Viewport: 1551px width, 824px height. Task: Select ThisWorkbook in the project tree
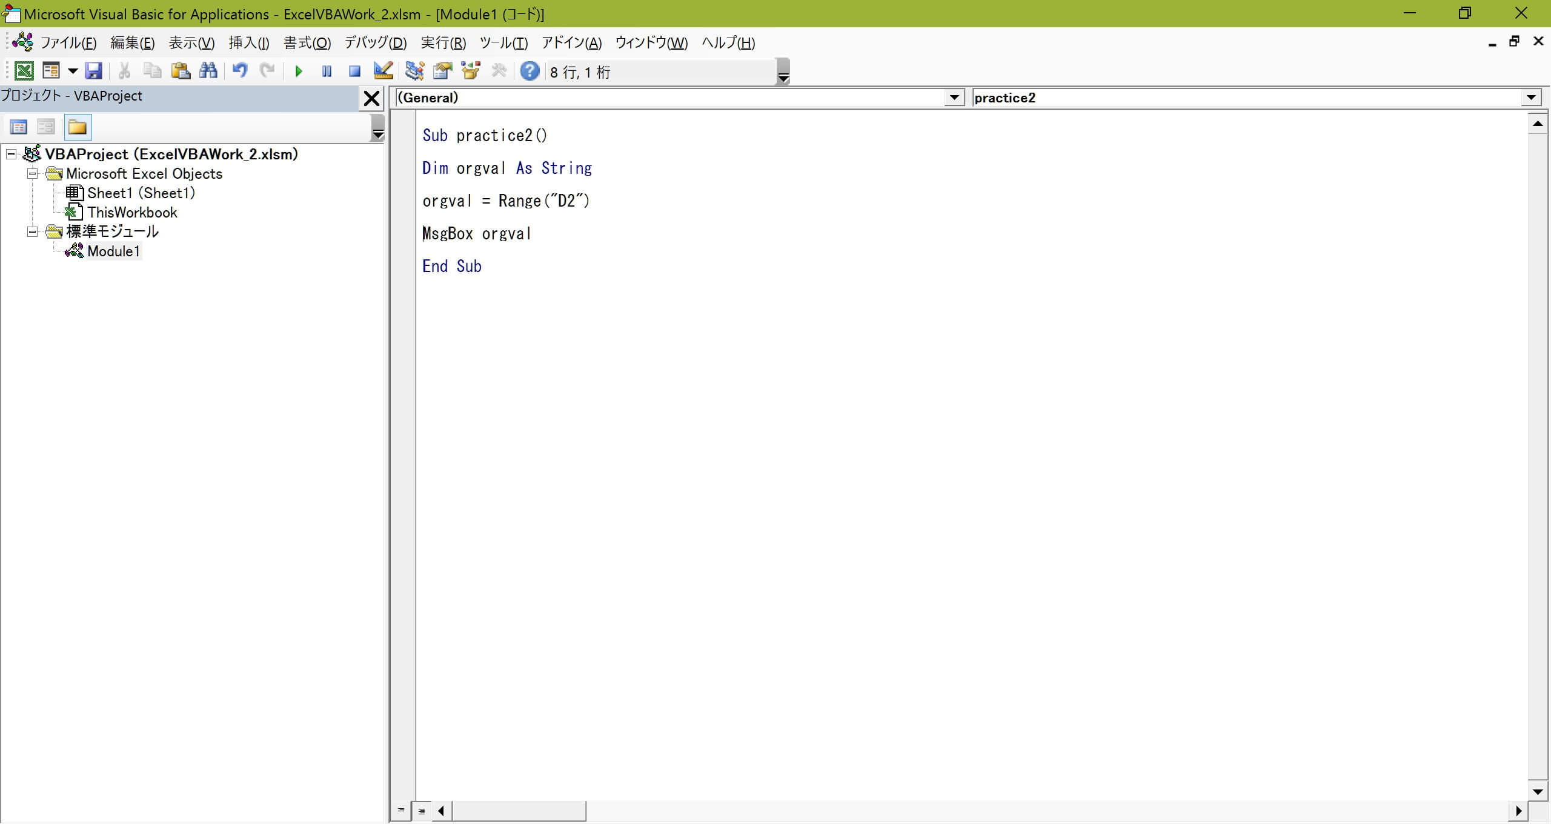pos(131,213)
